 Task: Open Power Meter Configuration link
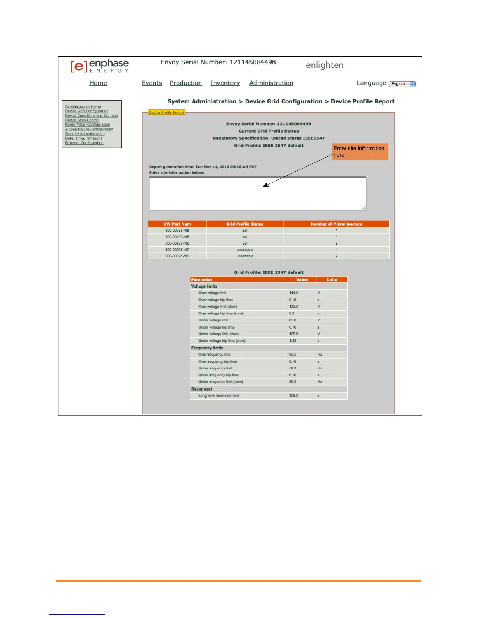[x=88, y=124]
